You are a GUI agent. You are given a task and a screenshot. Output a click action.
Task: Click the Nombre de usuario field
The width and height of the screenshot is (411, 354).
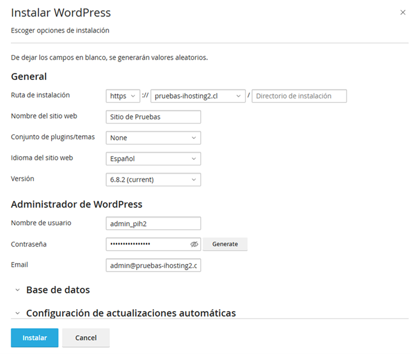[153, 223]
